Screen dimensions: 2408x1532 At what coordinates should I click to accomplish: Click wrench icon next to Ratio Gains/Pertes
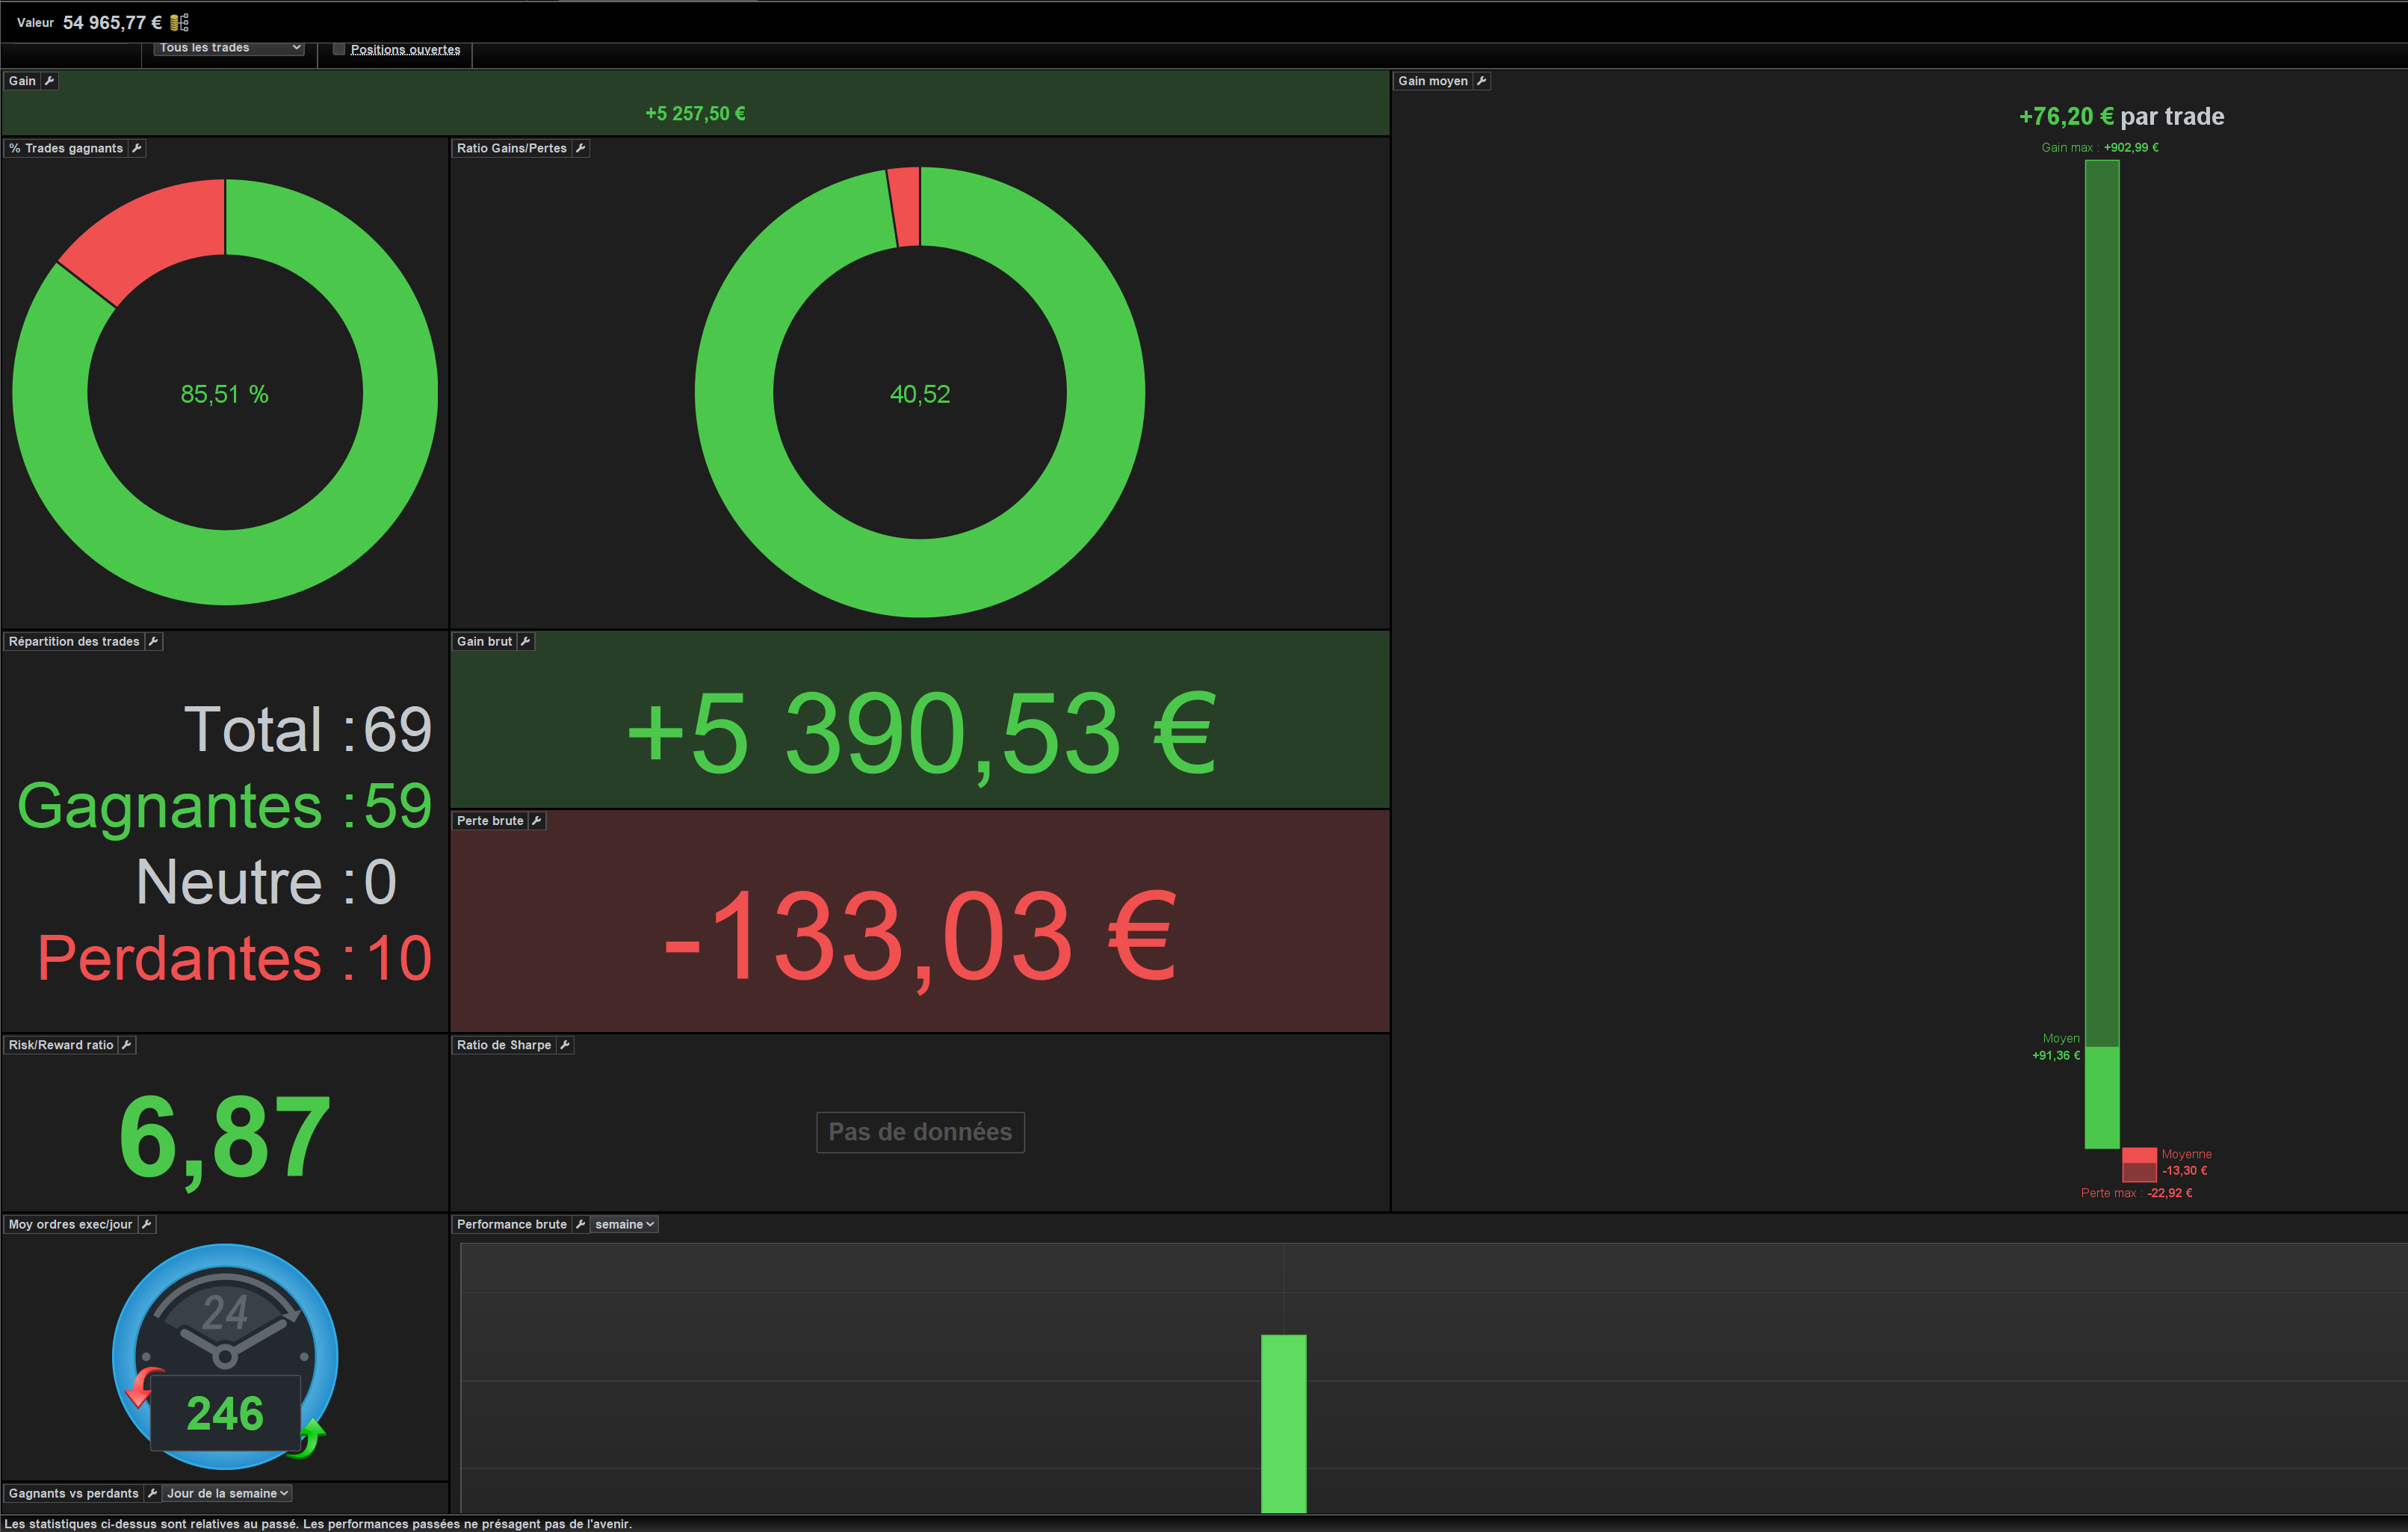tap(580, 148)
